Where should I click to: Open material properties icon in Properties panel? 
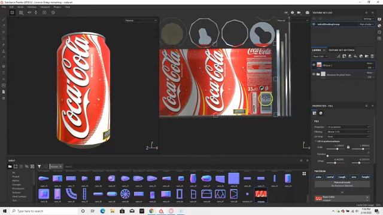(321, 113)
